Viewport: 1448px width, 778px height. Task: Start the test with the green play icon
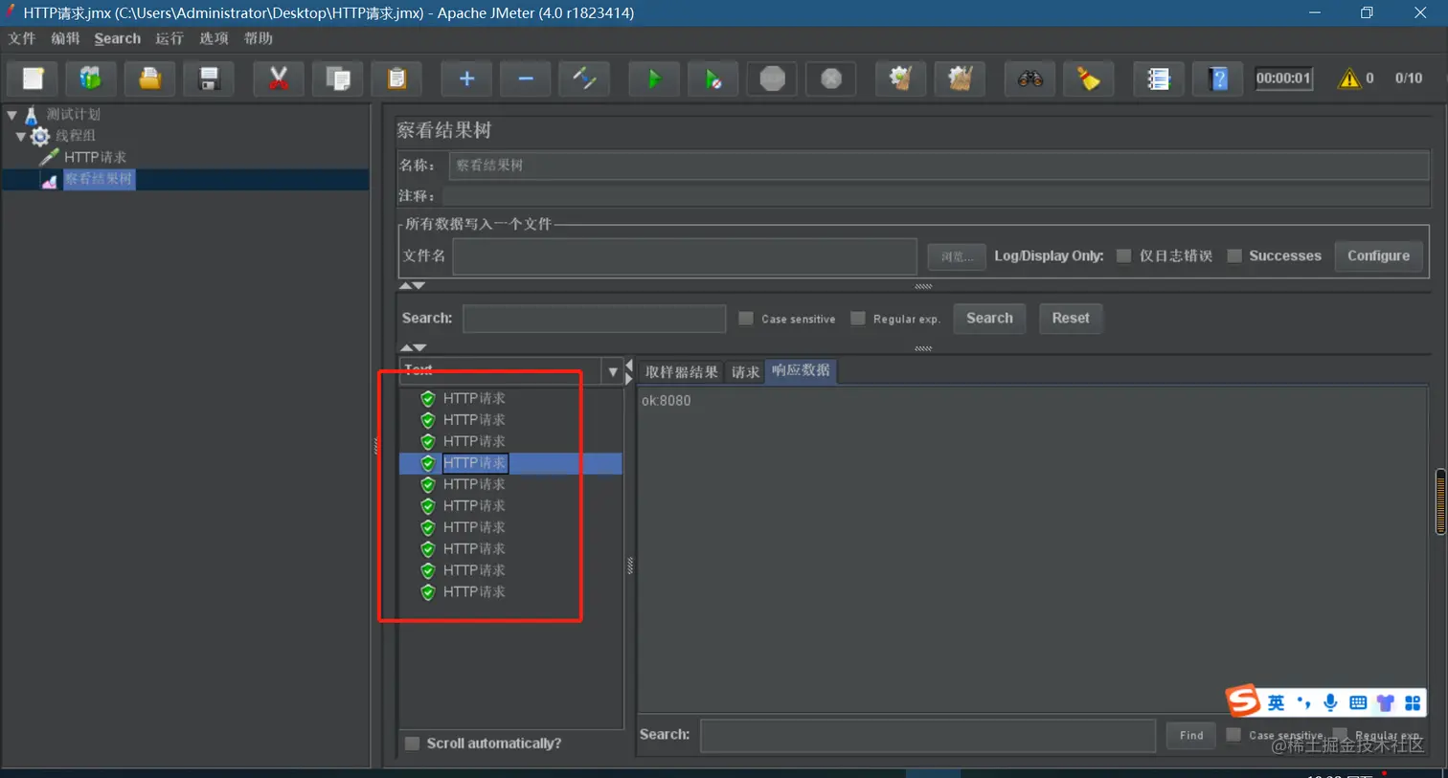pyautogui.click(x=654, y=78)
